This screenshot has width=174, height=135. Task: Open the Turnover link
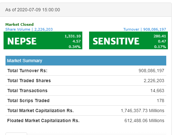click(x=145, y=29)
